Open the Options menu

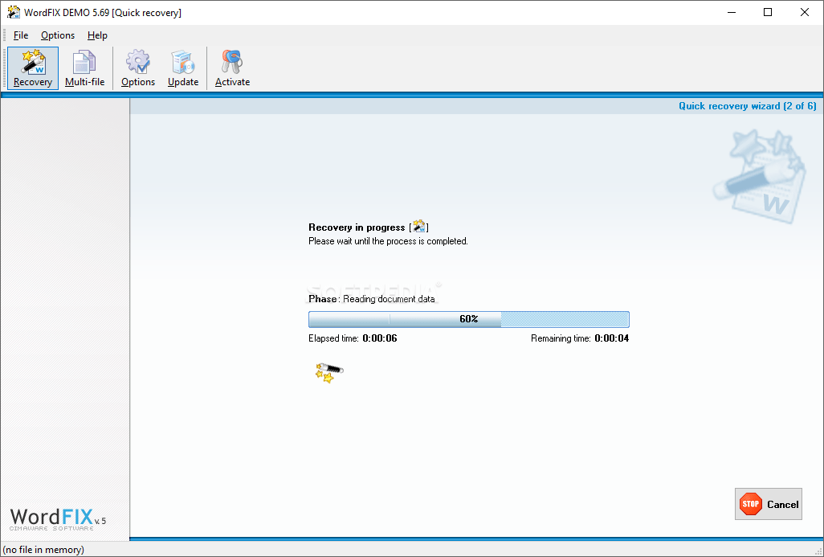(57, 35)
